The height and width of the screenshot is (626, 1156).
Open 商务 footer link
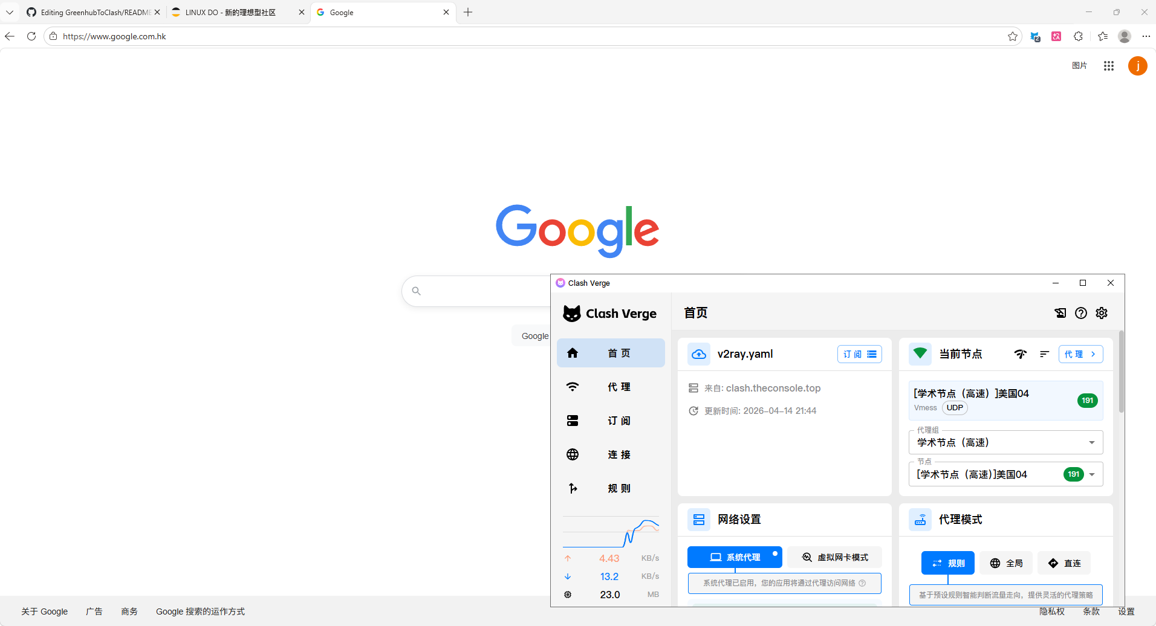click(129, 611)
